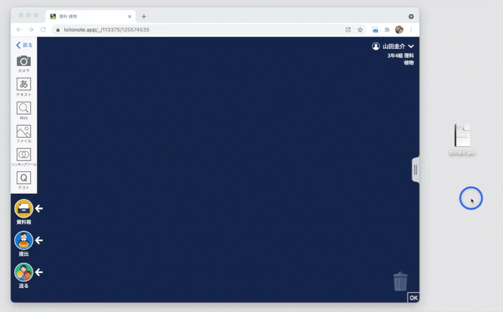The height and width of the screenshot is (312, 503).
Task: Click the 3年4組 理科 class label
Action: click(400, 55)
